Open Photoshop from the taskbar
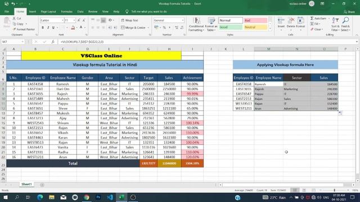 pyautogui.click(x=98, y=197)
